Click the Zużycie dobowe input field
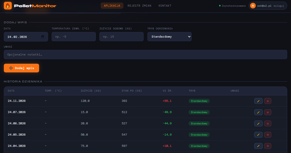 click(x=121, y=37)
